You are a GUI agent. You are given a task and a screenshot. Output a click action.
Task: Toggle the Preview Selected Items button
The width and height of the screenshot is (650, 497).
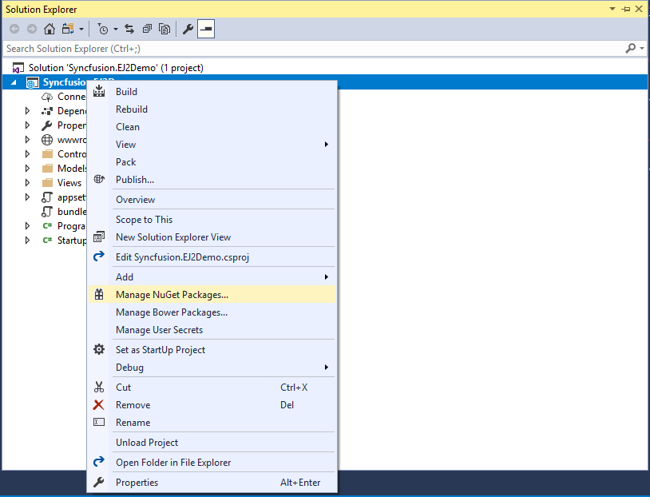(206, 29)
